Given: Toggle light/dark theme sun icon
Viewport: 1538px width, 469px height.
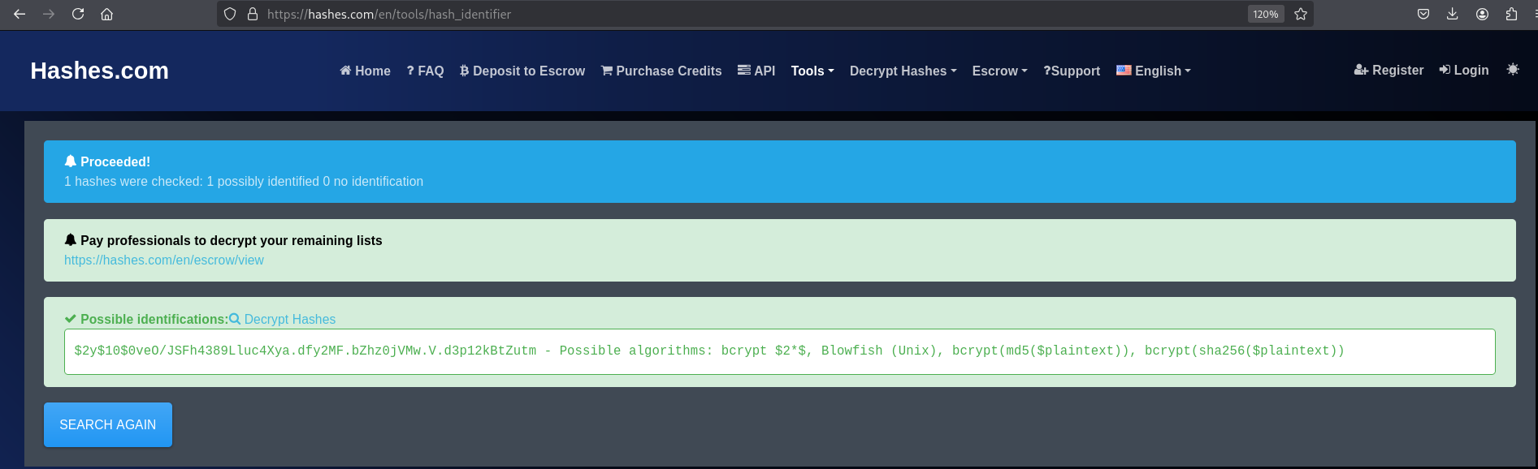Looking at the screenshot, I should click(x=1512, y=70).
